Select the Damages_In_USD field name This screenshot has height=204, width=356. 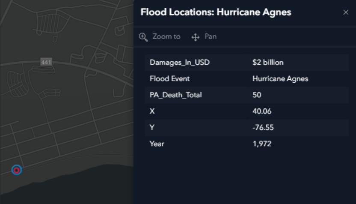click(180, 63)
